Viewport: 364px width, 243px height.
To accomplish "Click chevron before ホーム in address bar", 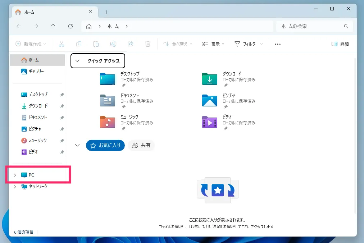I will [100, 26].
